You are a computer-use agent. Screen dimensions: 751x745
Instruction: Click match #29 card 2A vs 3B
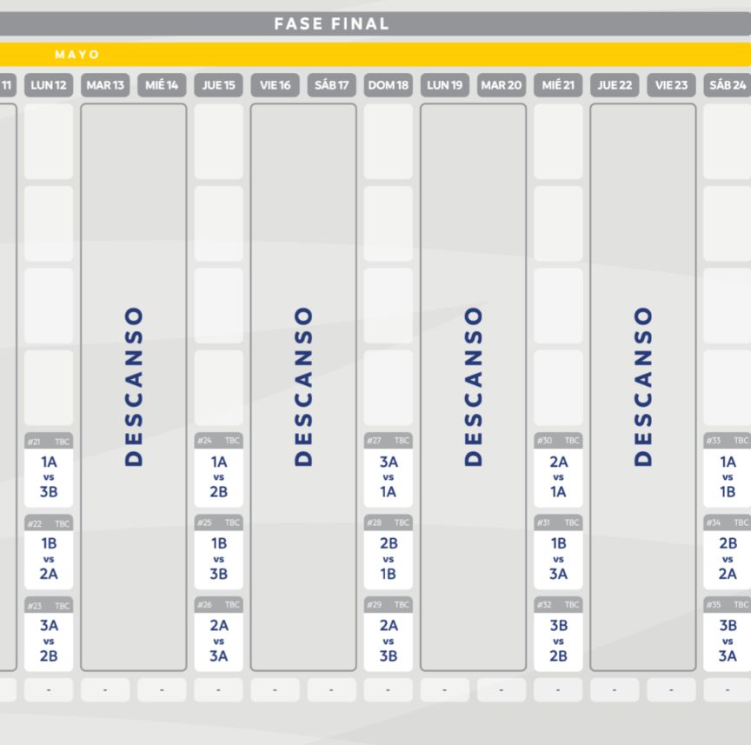[x=388, y=641]
